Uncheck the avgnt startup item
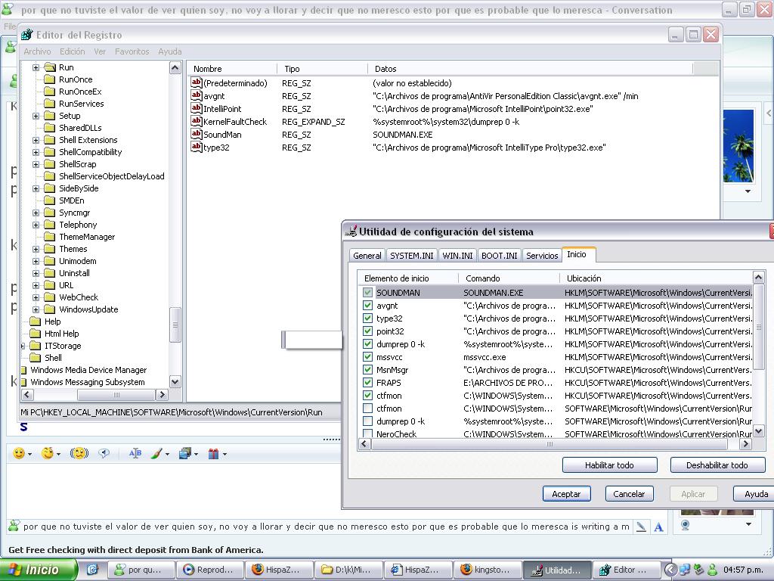 pyautogui.click(x=367, y=306)
